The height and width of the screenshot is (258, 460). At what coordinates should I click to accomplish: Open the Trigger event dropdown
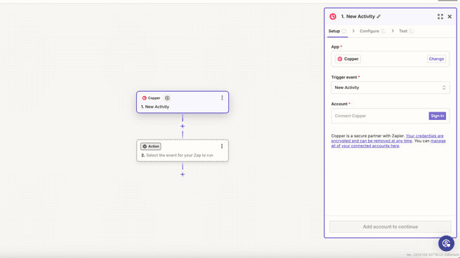(390, 88)
